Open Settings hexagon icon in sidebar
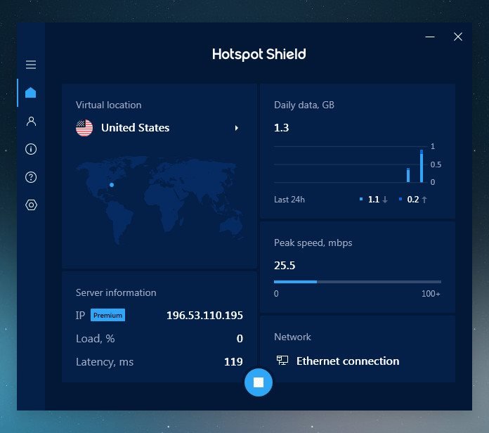Image resolution: width=489 pixels, height=433 pixels. click(31, 205)
